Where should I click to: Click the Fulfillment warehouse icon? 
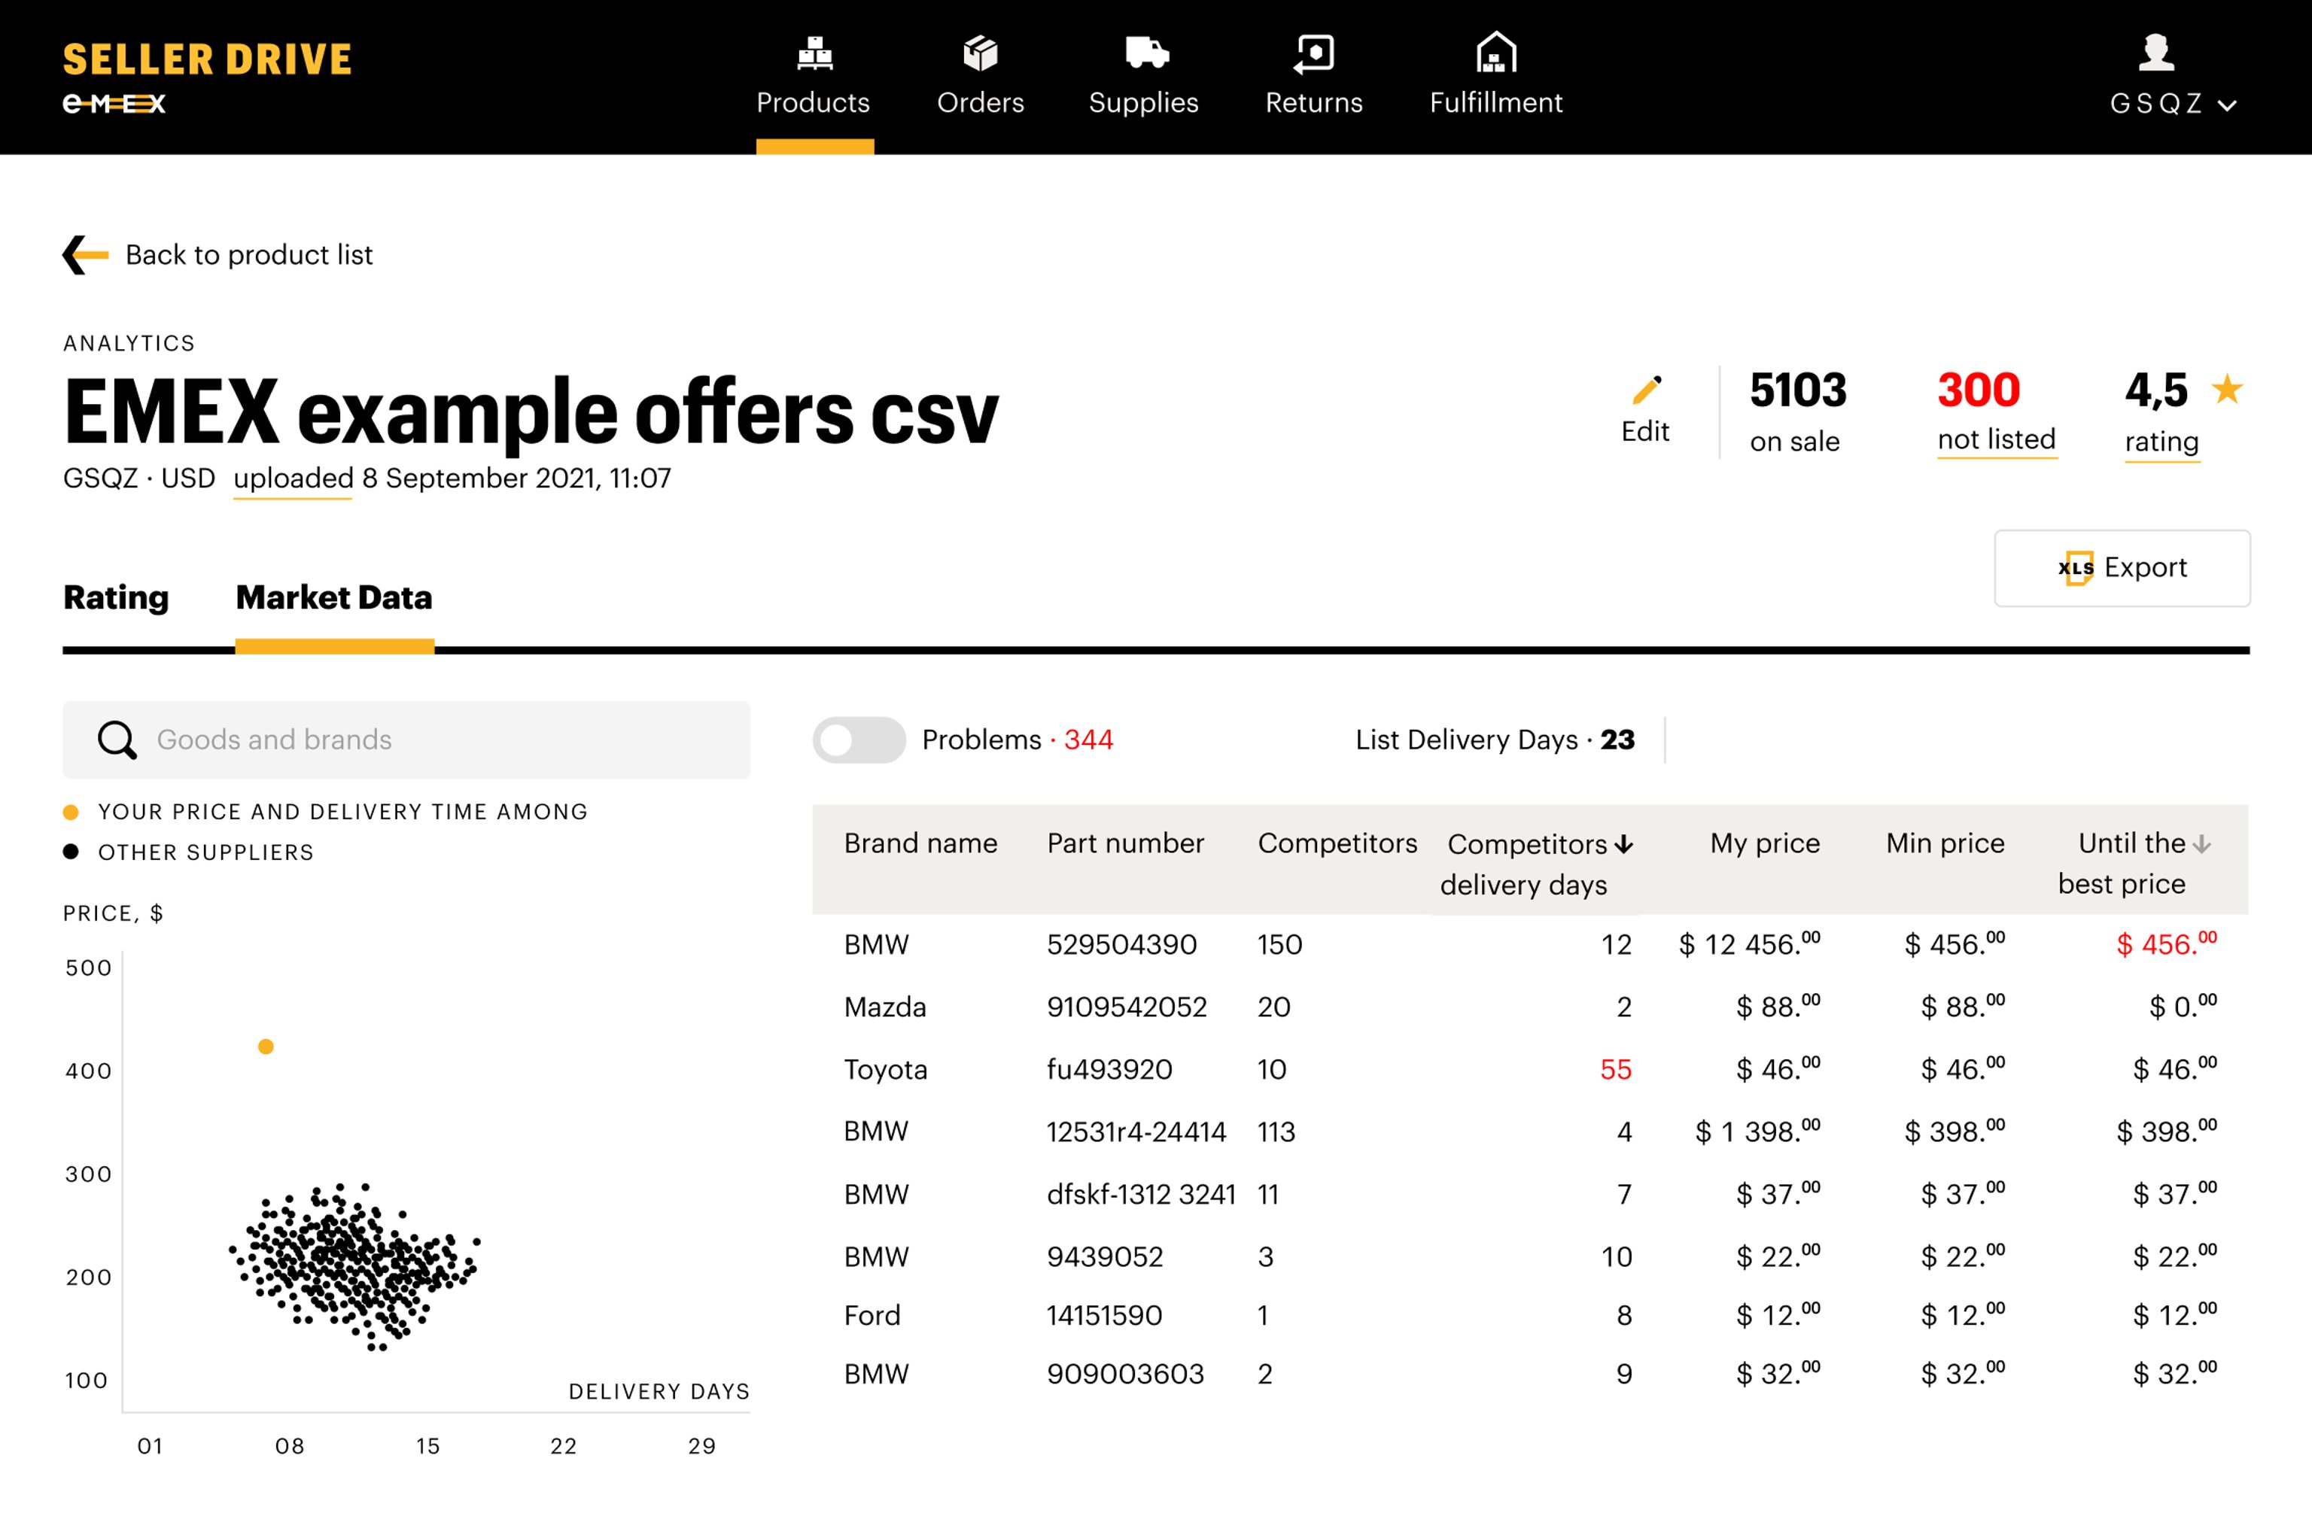(x=1495, y=53)
